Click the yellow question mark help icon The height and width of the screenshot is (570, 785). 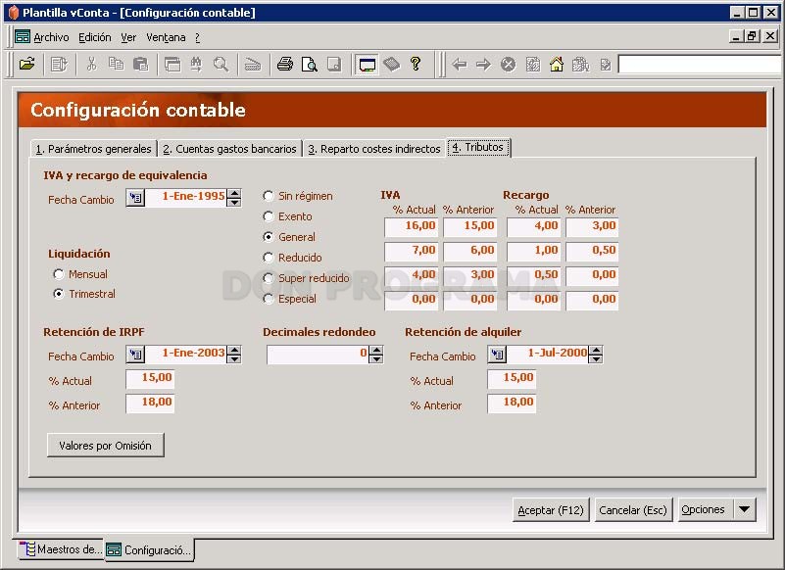click(x=415, y=64)
